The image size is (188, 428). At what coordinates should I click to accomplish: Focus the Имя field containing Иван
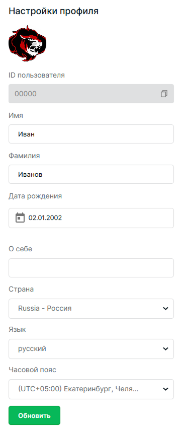(91, 134)
